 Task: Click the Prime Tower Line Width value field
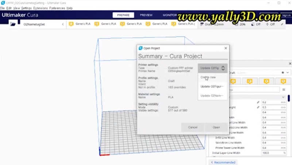[274, 148]
